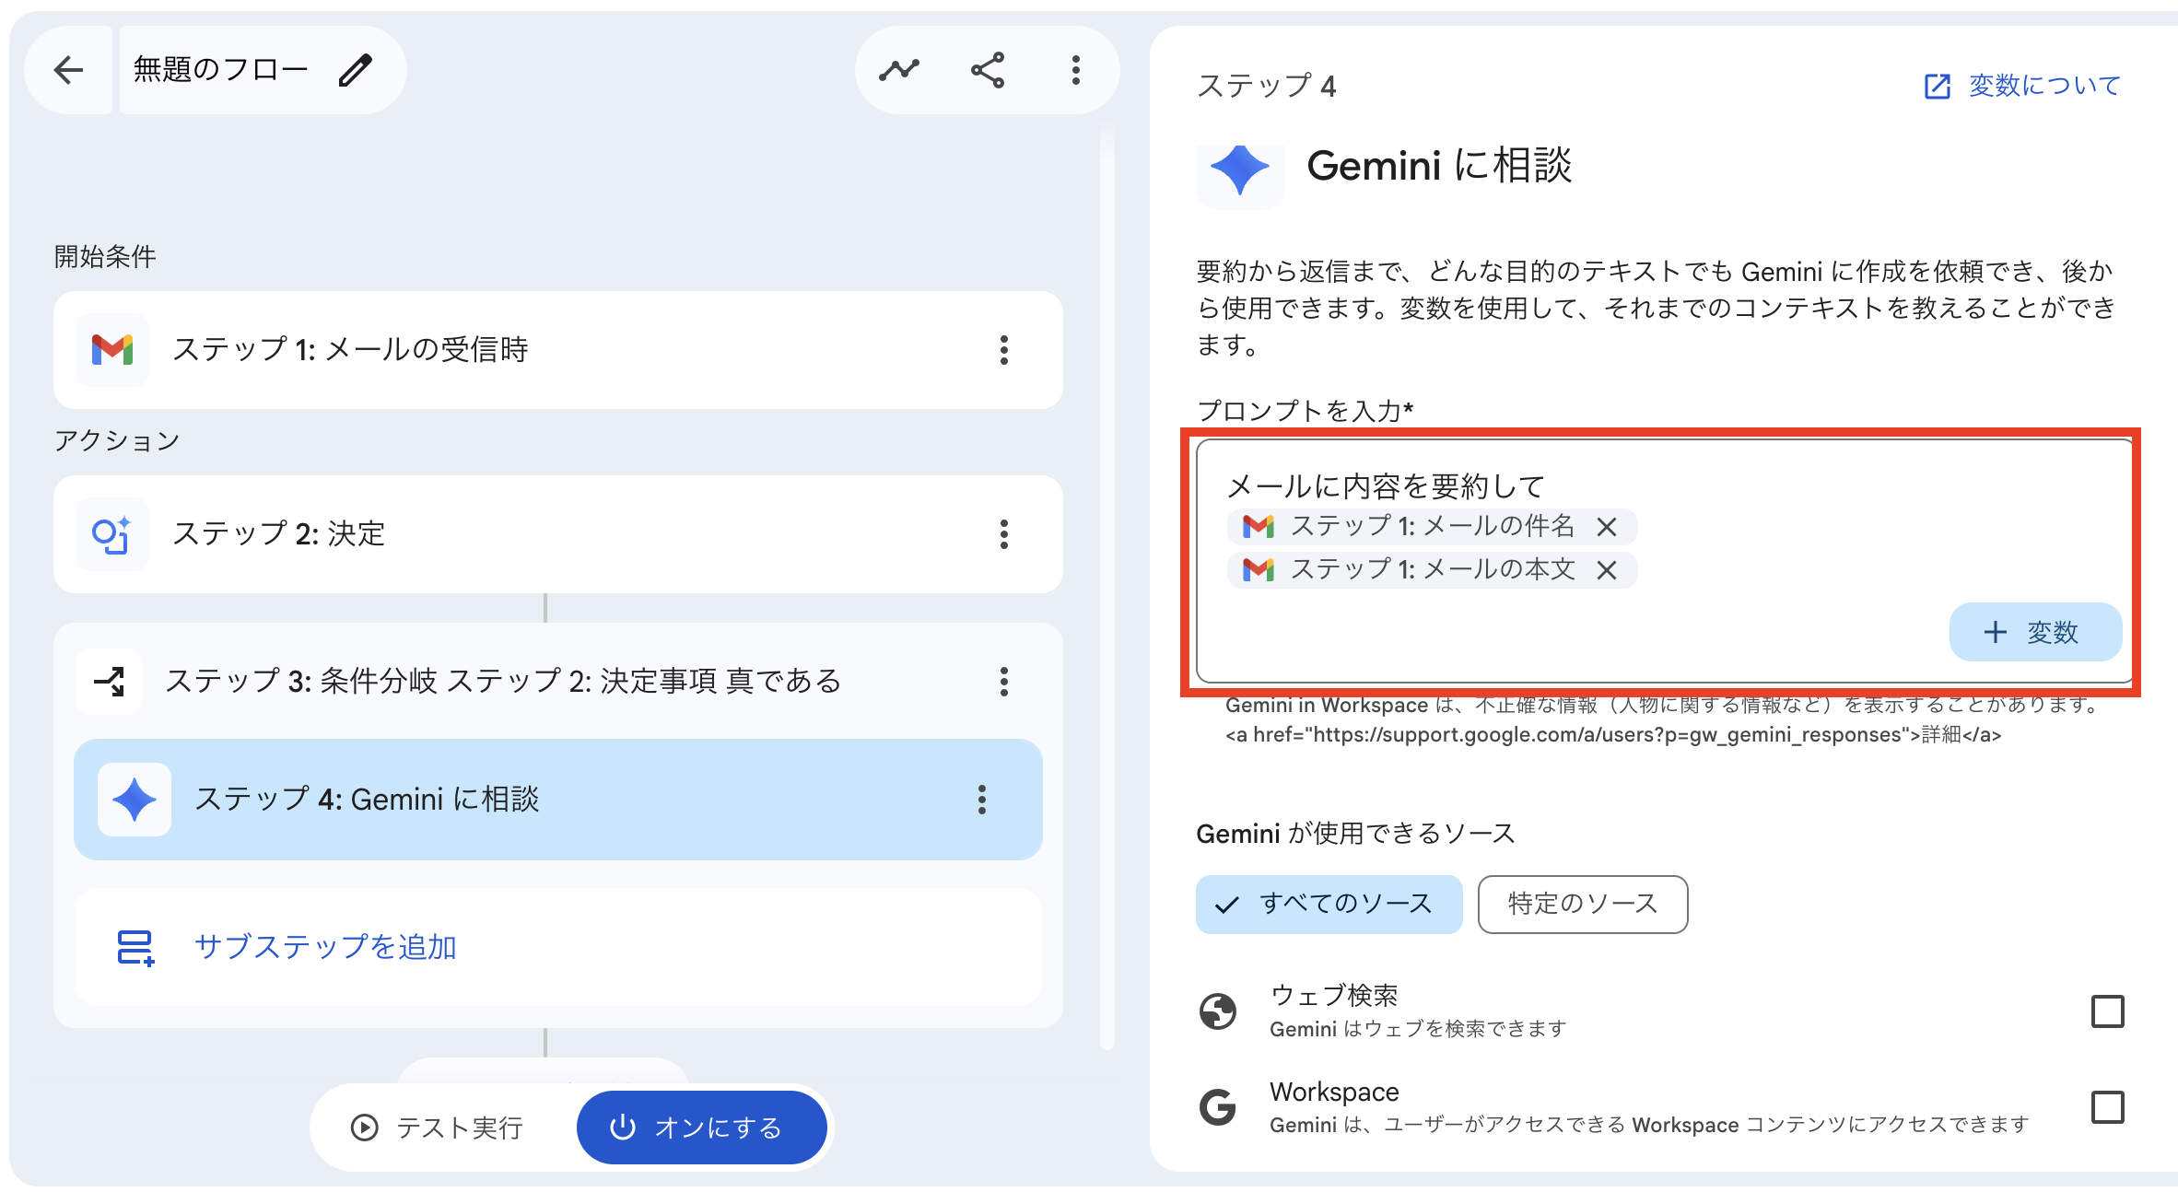Open Step 3 three-dot options menu
The height and width of the screenshot is (1192, 2178).
click(1004, 682)
